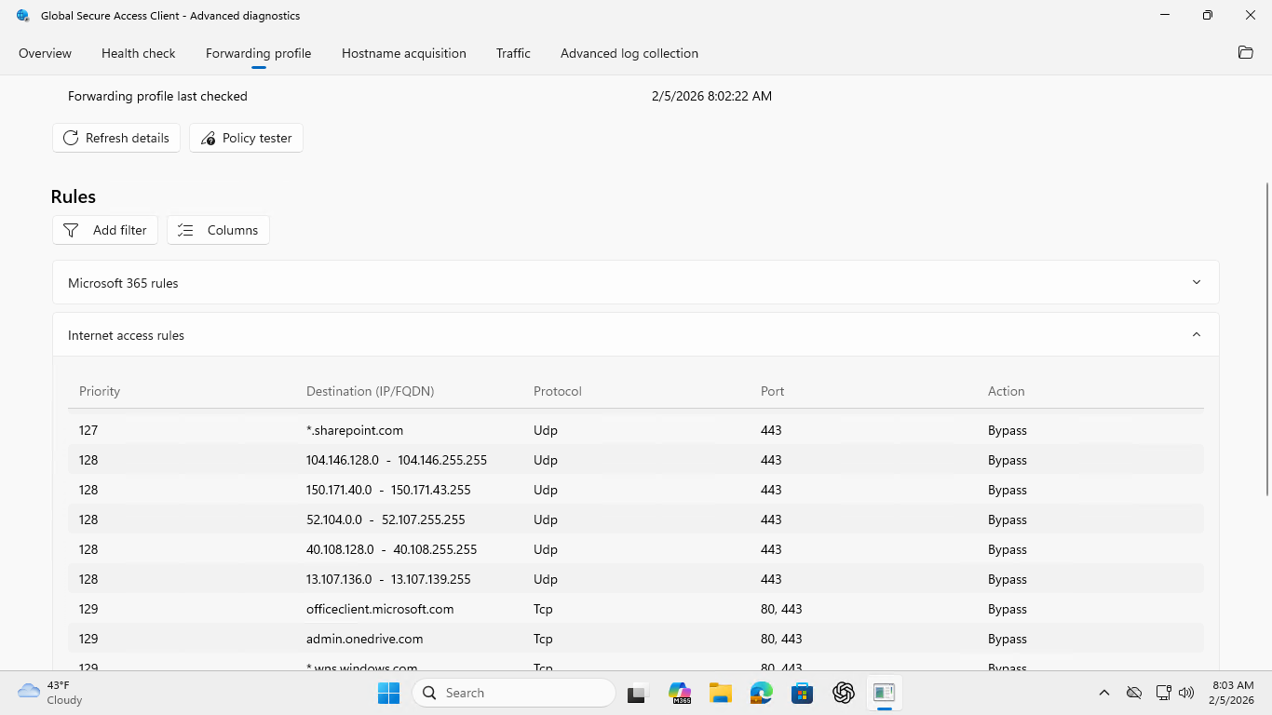This screenshot has width=1272, height=715.
Task: Click the Protocol column header
Action: [558, 391]
